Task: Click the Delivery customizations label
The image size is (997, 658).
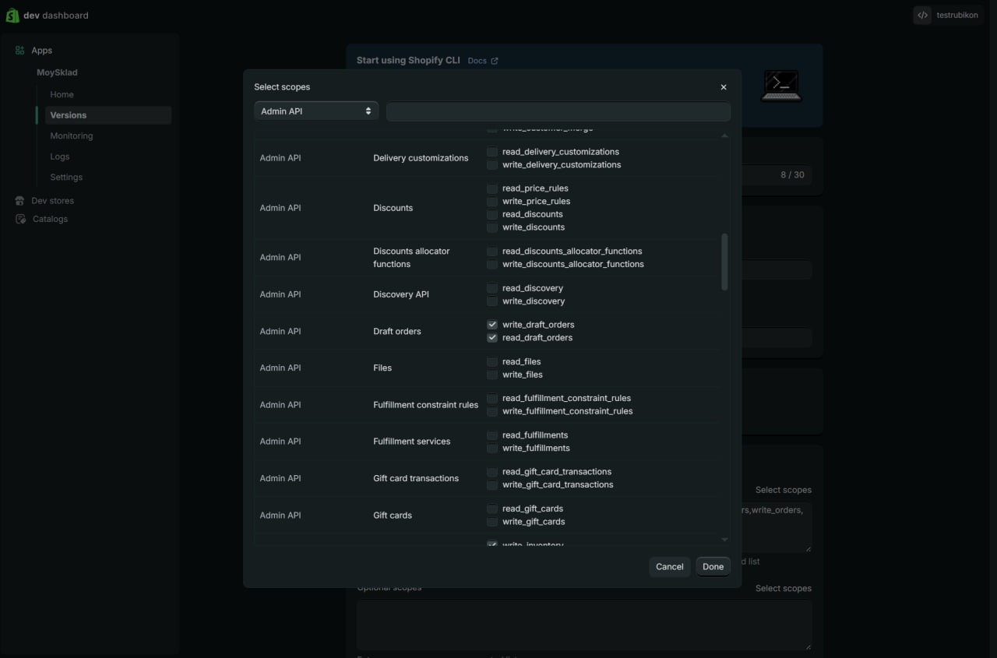Action: coord(421,158)
